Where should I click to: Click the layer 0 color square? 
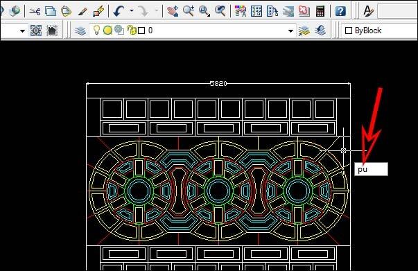(141, 30)
